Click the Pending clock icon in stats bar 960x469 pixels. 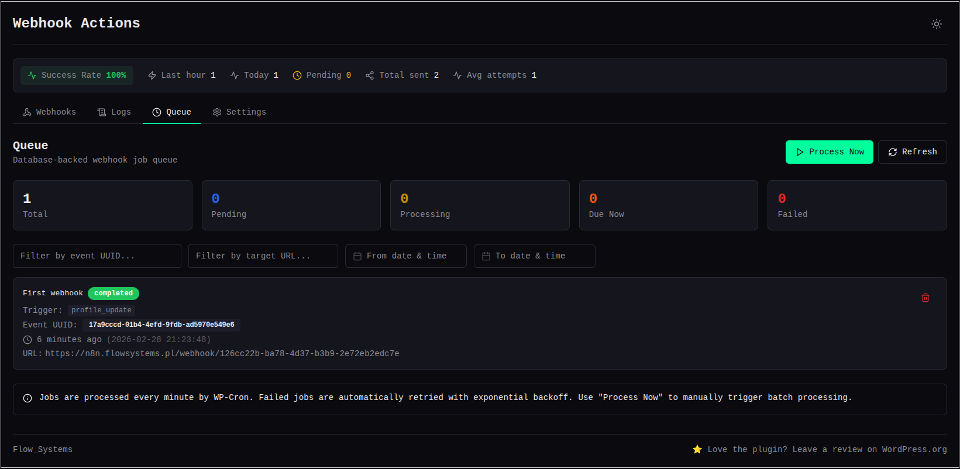point(297,75)
